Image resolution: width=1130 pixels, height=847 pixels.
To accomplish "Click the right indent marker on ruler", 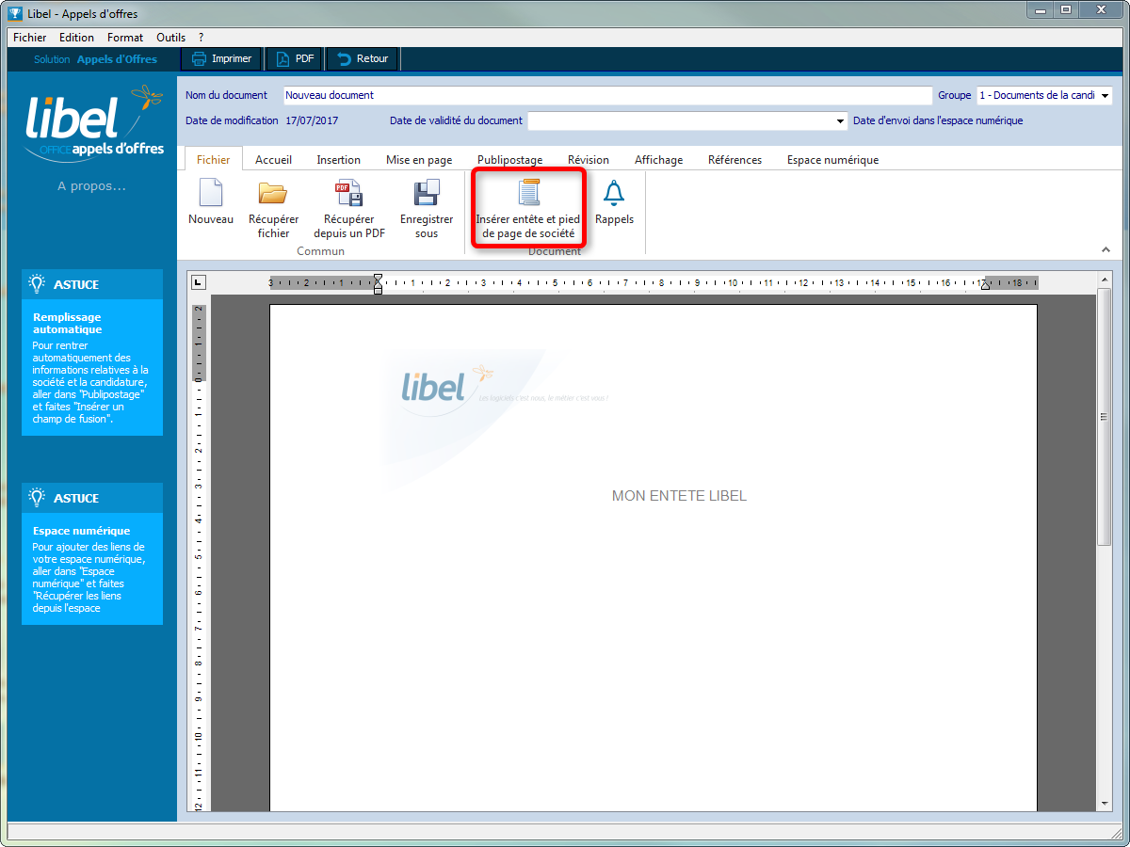I will coord(985,284).
